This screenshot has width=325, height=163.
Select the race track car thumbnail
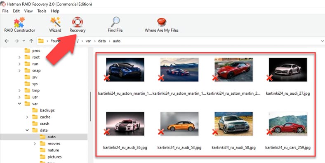click(x=179, y=70)
